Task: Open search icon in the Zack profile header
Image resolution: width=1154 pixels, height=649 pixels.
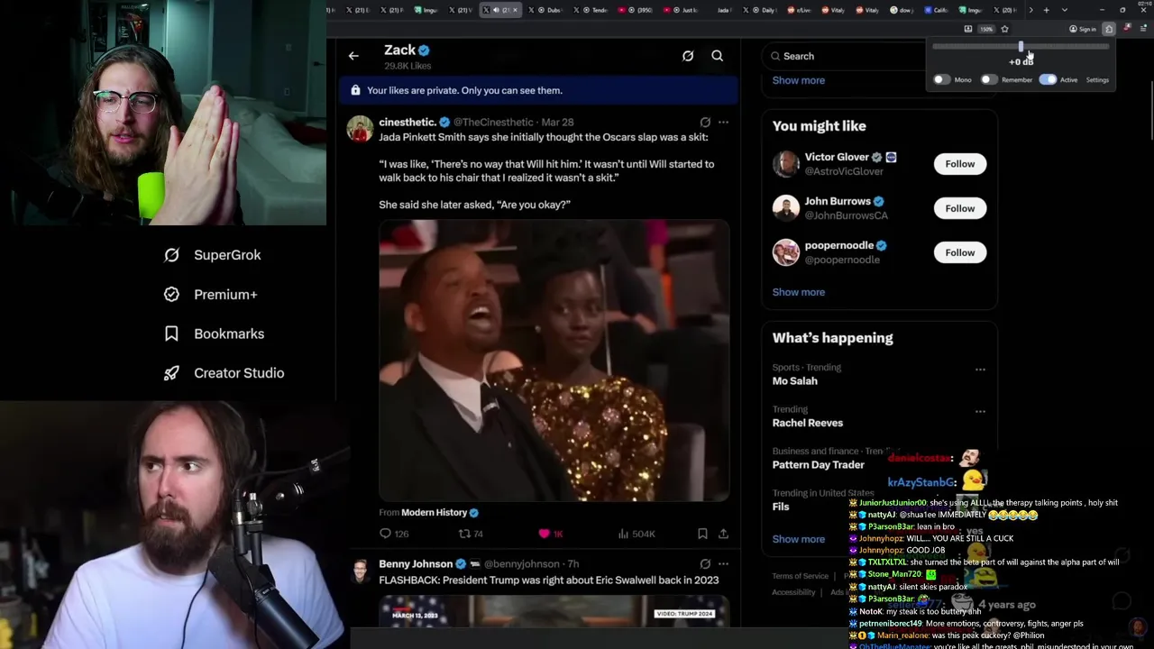Action: pos(718,56)
